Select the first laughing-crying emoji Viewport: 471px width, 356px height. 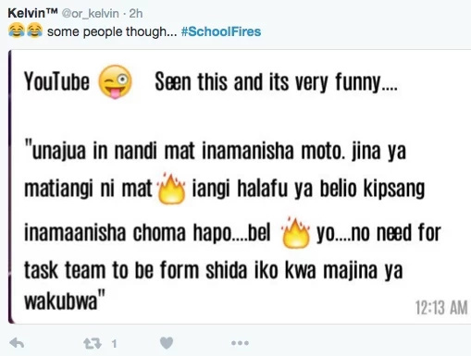[17, 31]
